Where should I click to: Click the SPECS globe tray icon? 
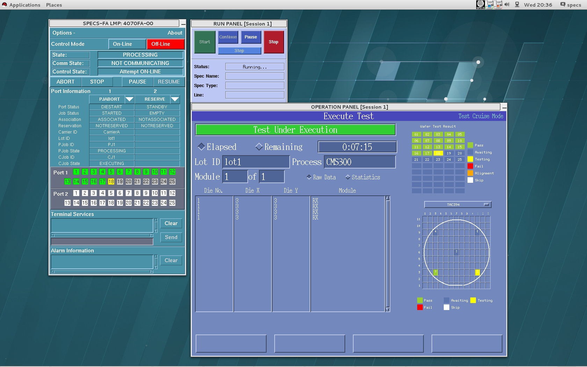coord(480,5)
